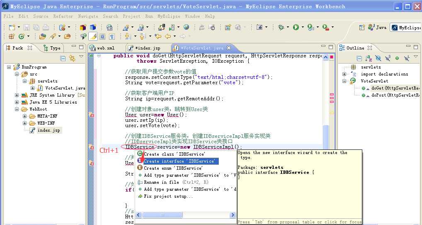Select Fix project setup... proposal
Screen dimensions: 422x225
pyautogui.click(x=168, y=196)
